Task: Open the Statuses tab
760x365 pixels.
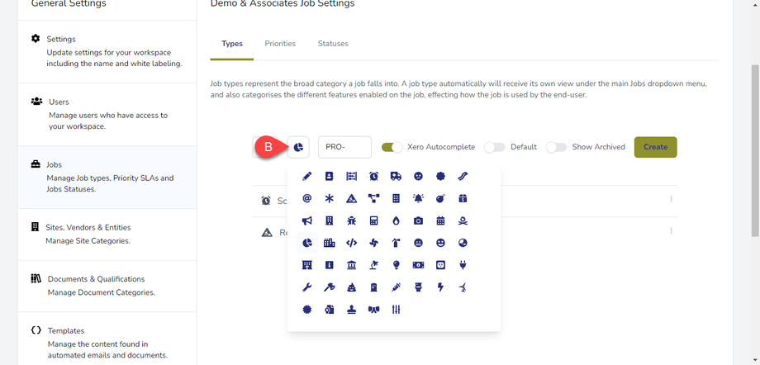Action: 333,44
